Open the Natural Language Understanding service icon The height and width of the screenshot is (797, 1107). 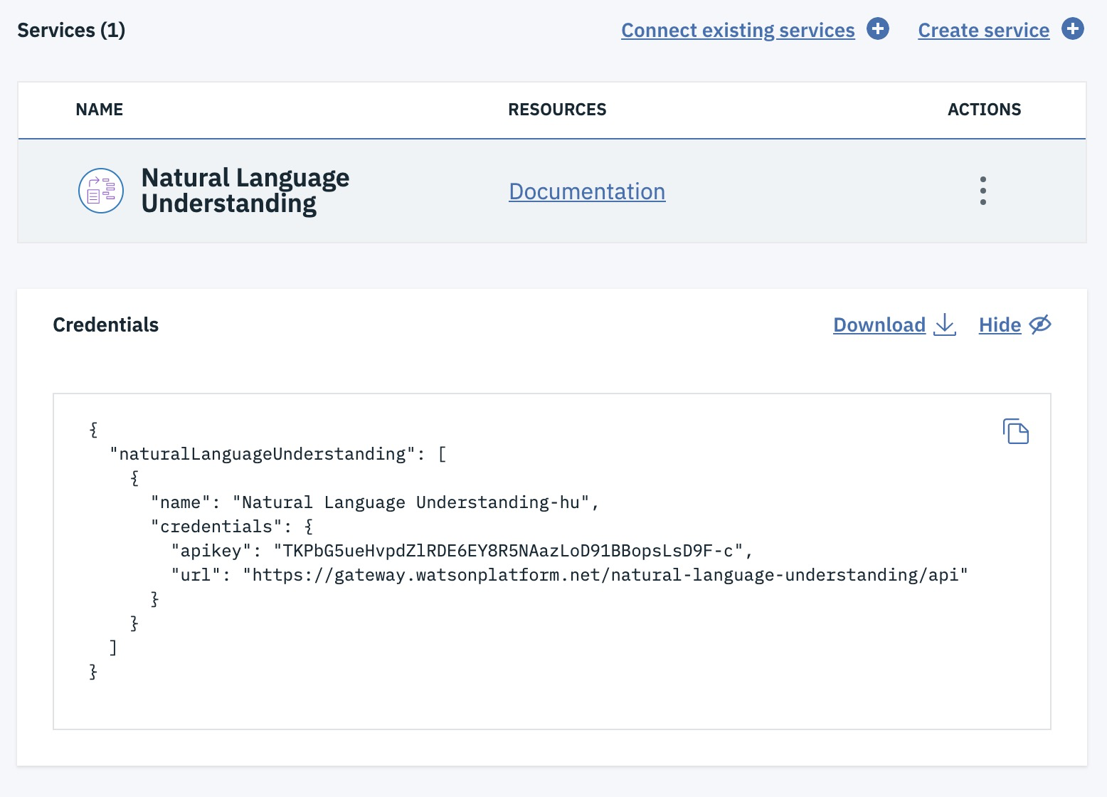tap(101, 191)
